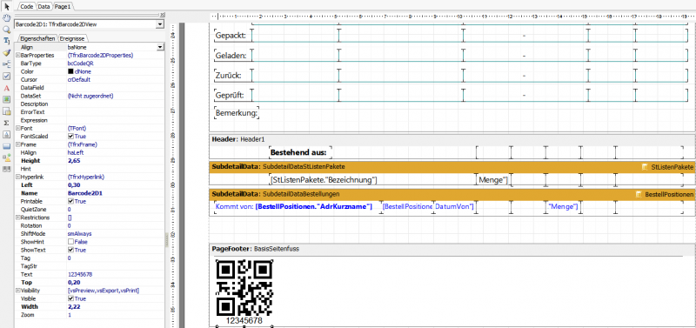Image resolution: width=696 pixels, height=328 pixels.
Task: Select the Edit Text tool
Action: (7, 41)
